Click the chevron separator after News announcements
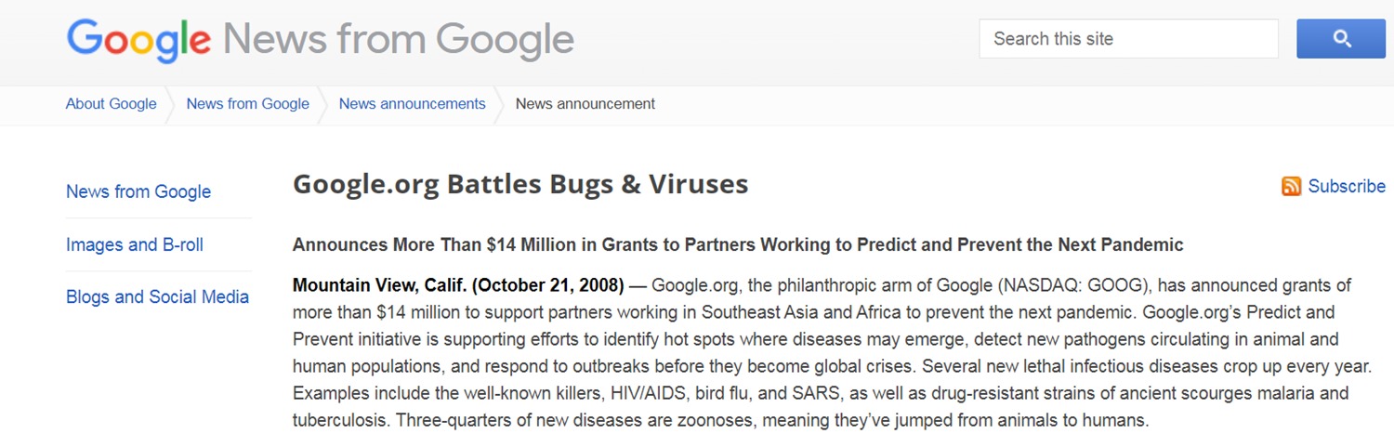1394x447 pixels. pyautogui.click(x=500, y=105)
